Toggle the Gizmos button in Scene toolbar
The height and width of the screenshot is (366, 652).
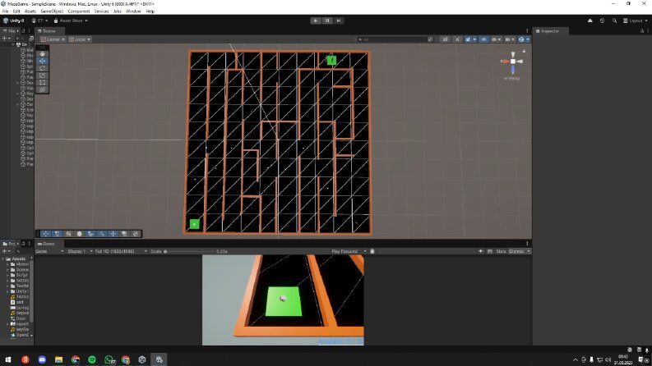(521, 39)
